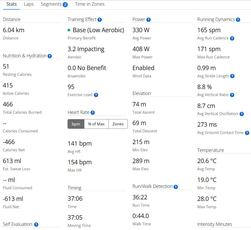This screenshot has height=230, width=251.
Task: Open the Running Dynamics help icon
Action: point(238,19)
